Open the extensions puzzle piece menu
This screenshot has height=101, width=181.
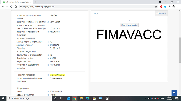click(169, 7)
